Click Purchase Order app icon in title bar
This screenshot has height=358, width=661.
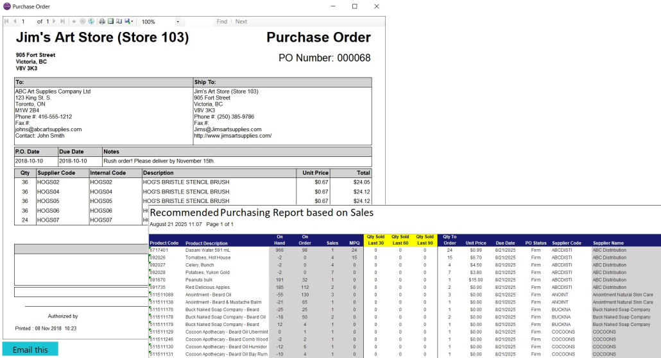point(7,6)
